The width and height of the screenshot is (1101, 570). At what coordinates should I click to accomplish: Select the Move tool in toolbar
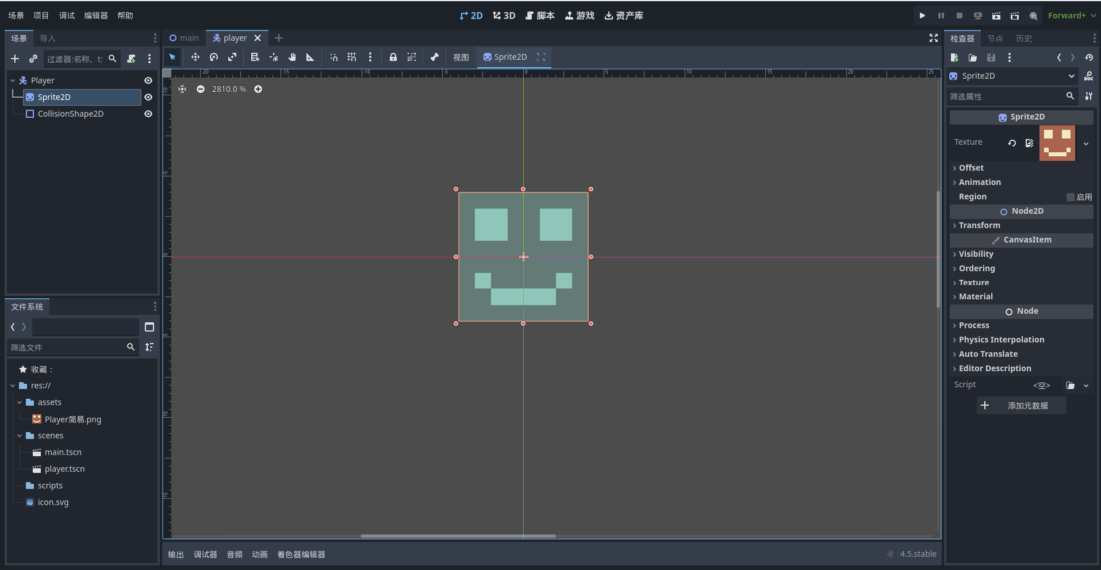[x=195, y=57]
